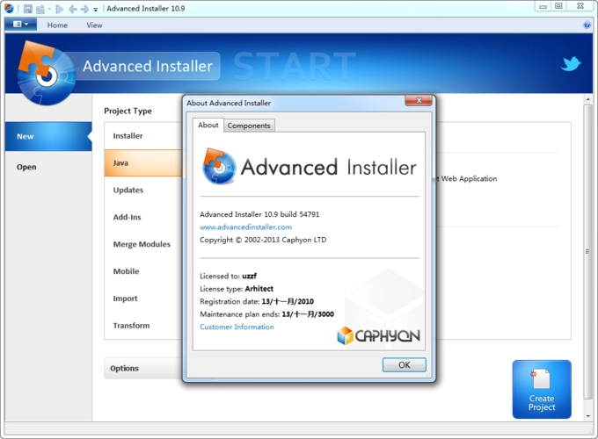Click the 'Web Application' label behind the dialog

[469, 178]
